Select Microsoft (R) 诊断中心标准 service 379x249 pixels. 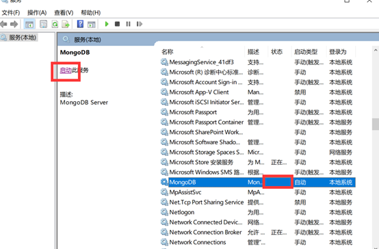coord(258,73)
